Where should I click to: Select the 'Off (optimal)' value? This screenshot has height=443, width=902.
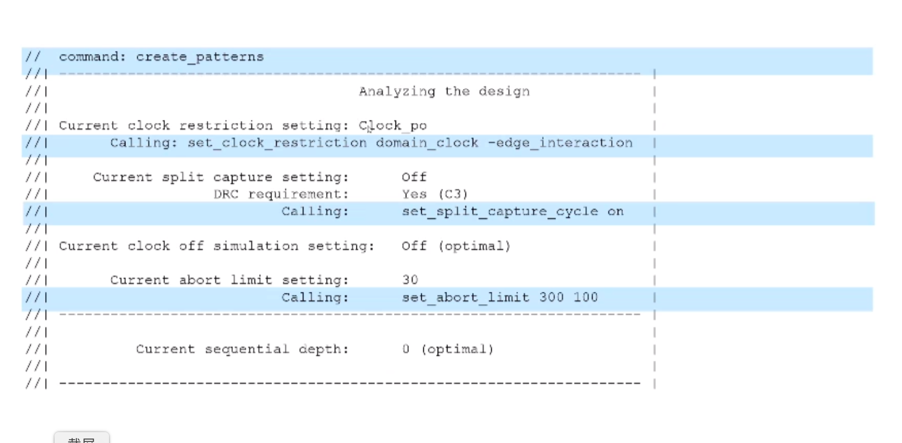click(x=456, y=246)
